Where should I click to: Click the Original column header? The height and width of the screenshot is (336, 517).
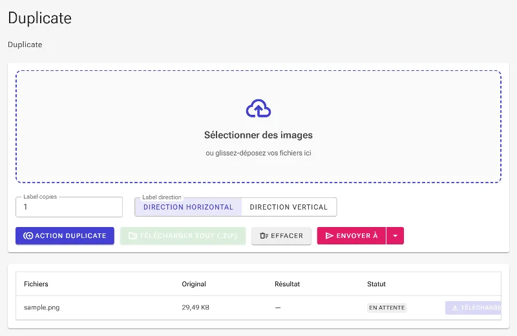194,284
